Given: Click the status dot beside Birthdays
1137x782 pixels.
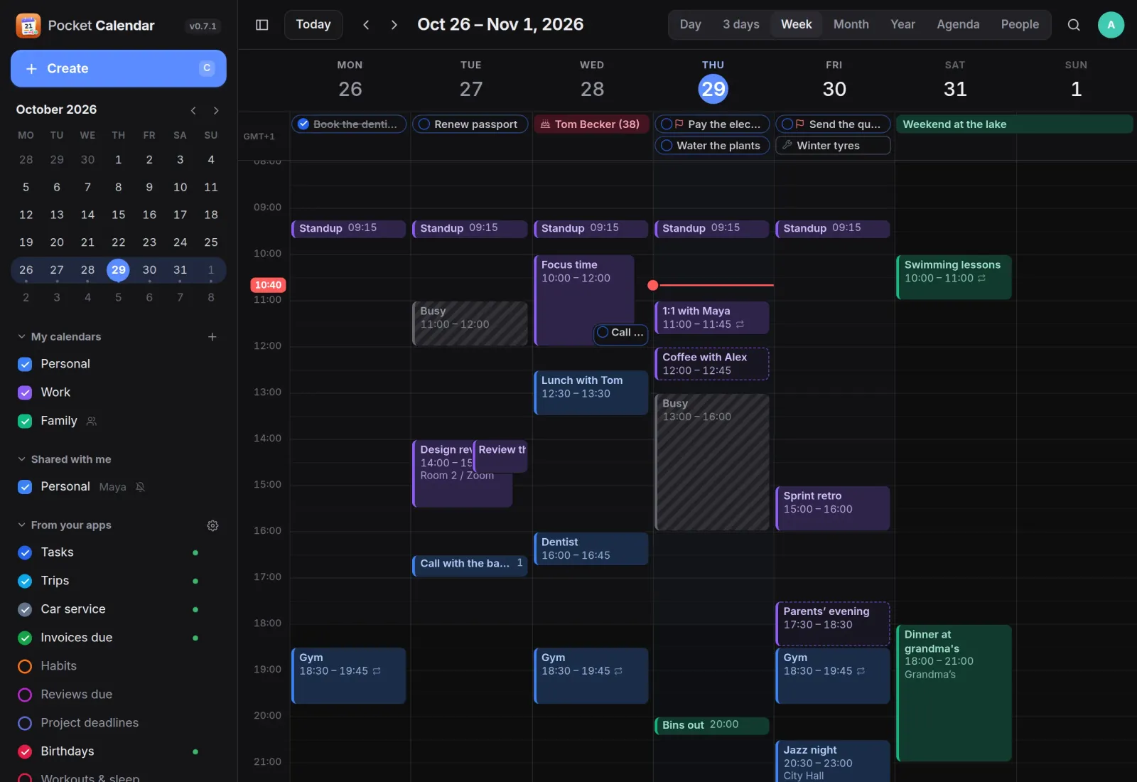Looking at the screenshot, I should (195, 751).
